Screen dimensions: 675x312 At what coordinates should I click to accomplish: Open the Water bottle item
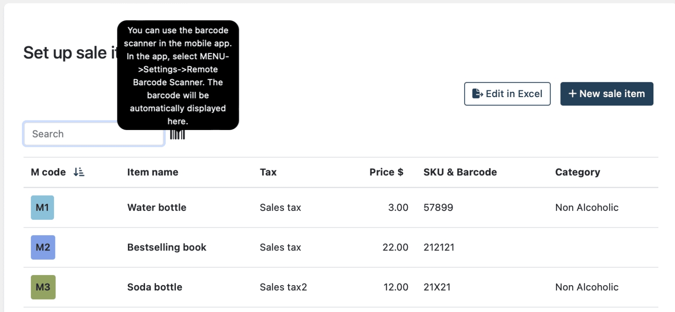coord(156,207)
